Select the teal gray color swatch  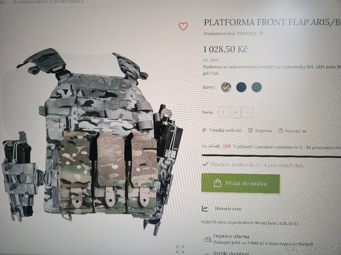[257, 87]
